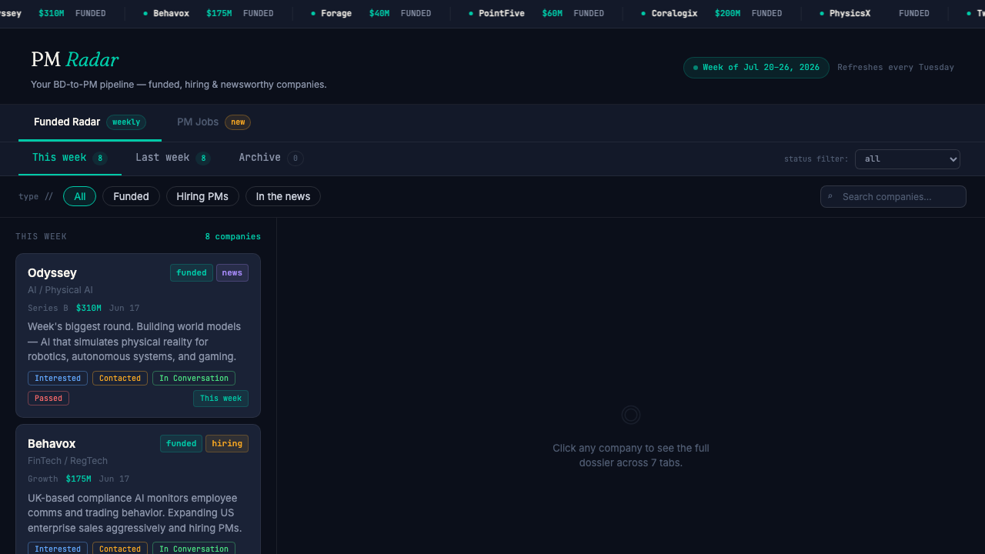Select the All type filter
Viewport: 985px width, 554px height.
coord(80,197)
